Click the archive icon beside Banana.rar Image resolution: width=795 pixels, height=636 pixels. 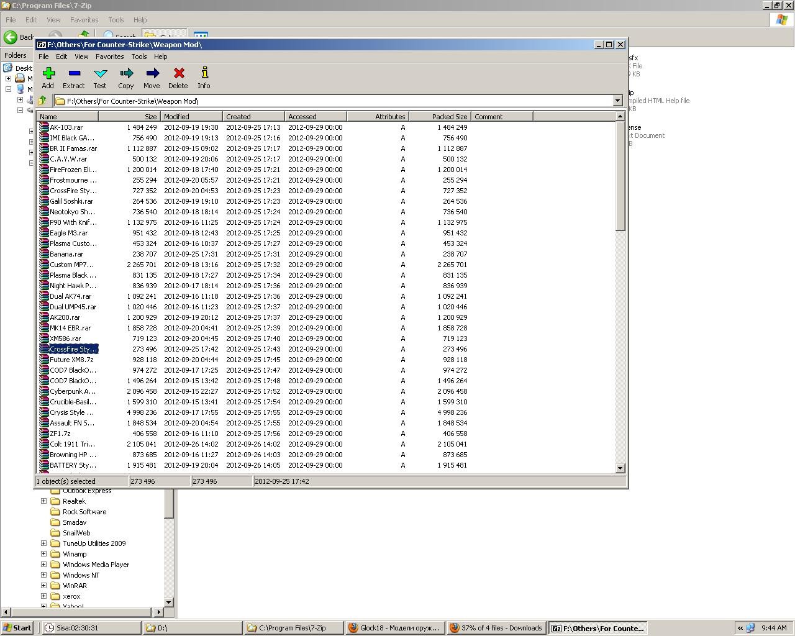[x=44, y=254]
